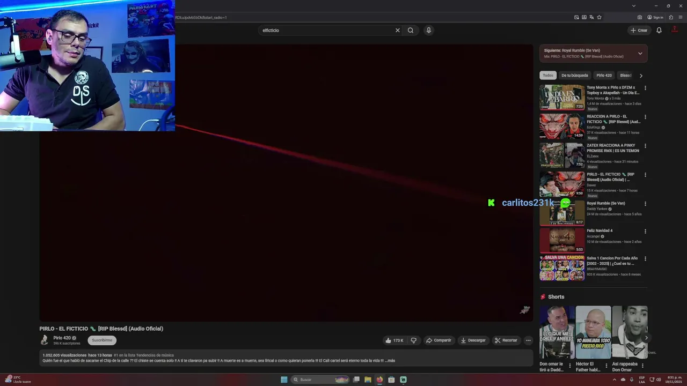The width and height of the screenshot is (687, 386).
Task: Select the Todos filter chip
Action: 547,76
